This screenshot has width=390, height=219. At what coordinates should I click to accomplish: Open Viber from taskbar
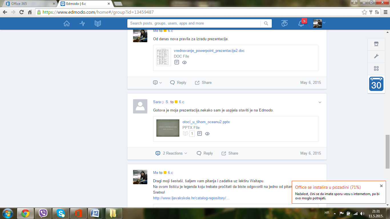[43, 213]
